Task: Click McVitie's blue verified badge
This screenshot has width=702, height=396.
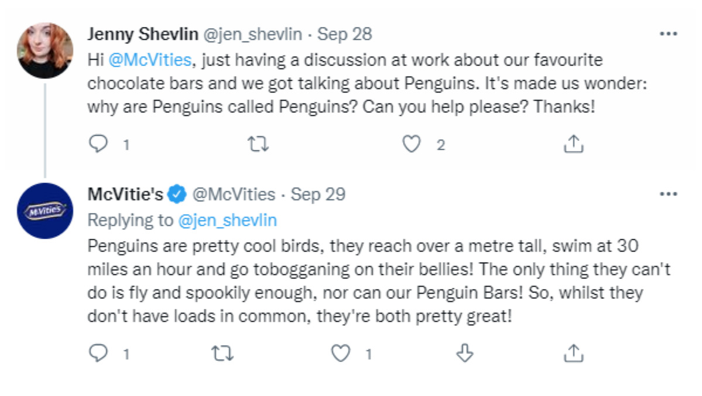Action: coord(177,194)
